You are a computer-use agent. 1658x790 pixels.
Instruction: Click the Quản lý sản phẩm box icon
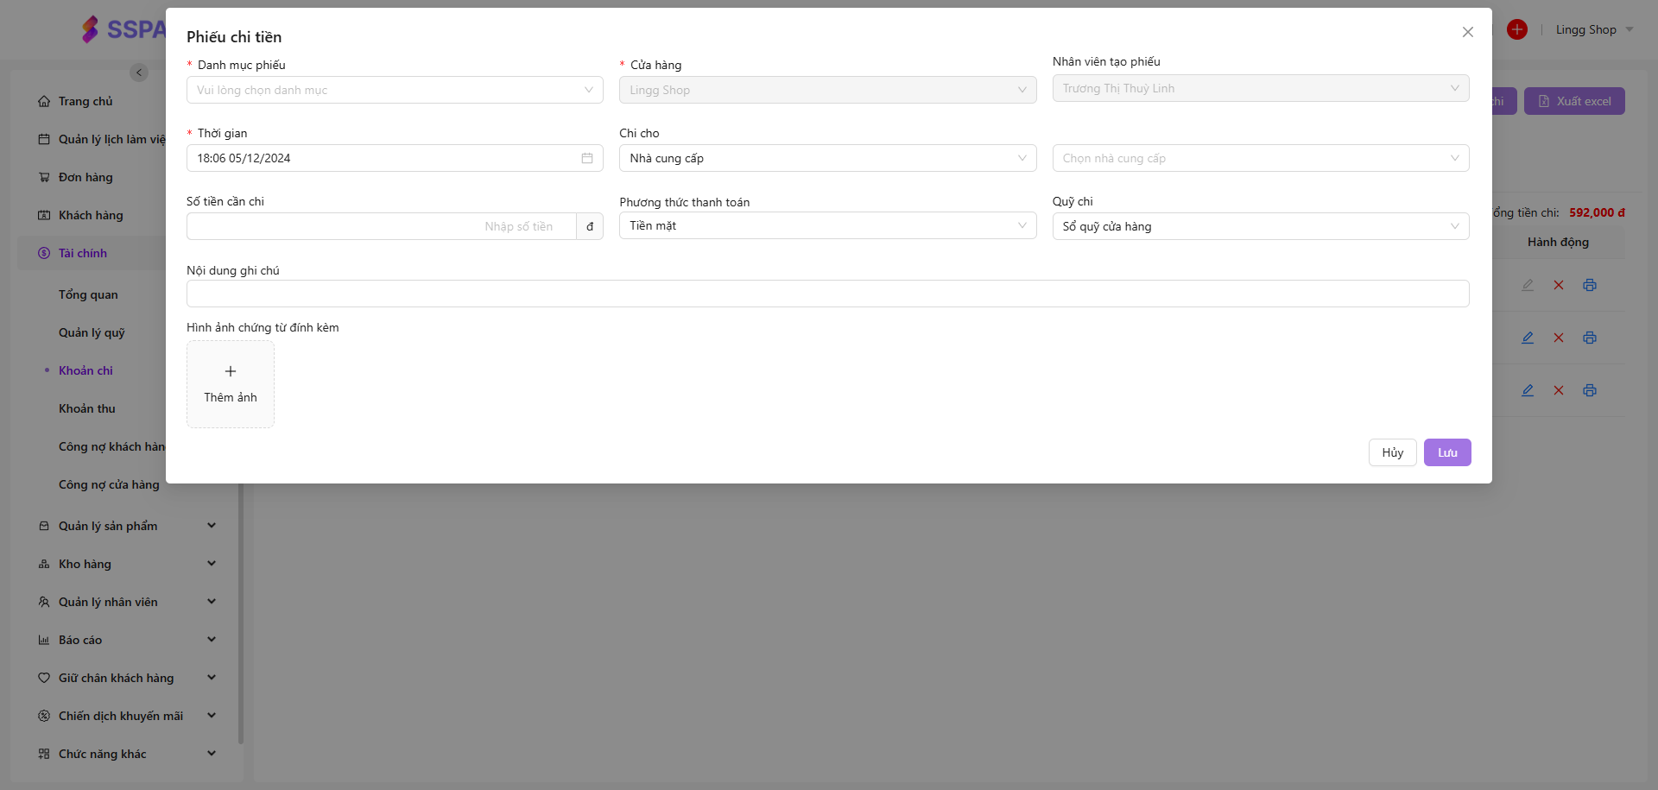pyautogui.click(x=44, y=526)
